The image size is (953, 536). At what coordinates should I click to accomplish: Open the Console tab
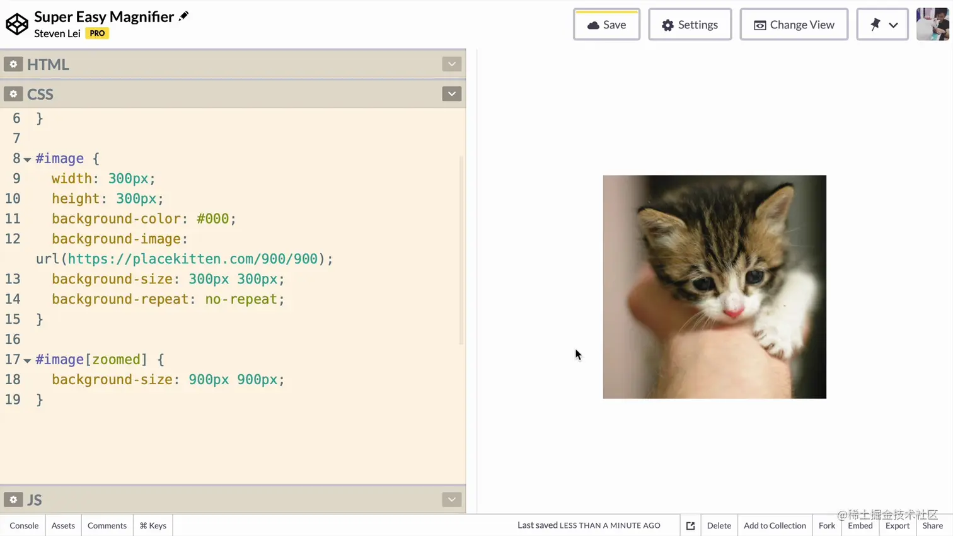coord(24,525)
